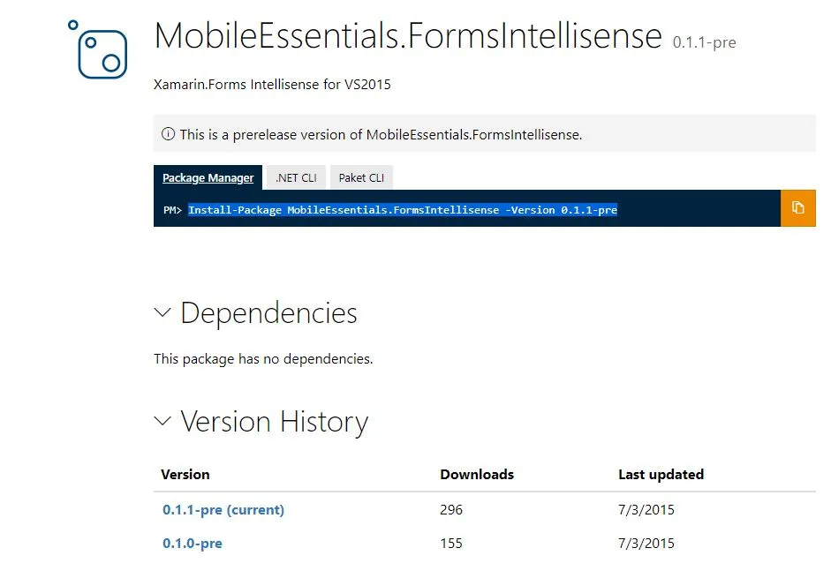Switch to the Paket CLI tab
The height and width of the screenshot is (563, 831).
(361, 177)
